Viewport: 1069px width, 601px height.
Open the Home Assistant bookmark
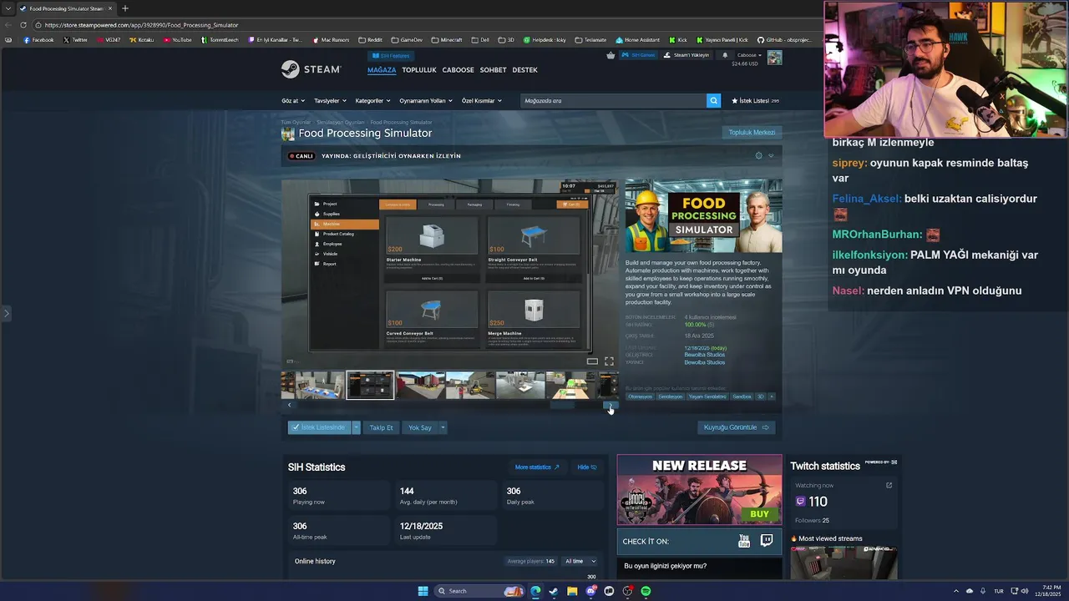[637, 40]
